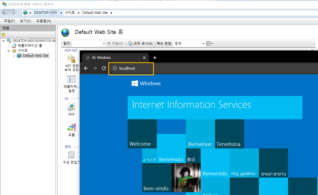This screenshot has width=318, height=195.
Task: Open dropdown arrow next to Go button
Action: tap(126, 44)
